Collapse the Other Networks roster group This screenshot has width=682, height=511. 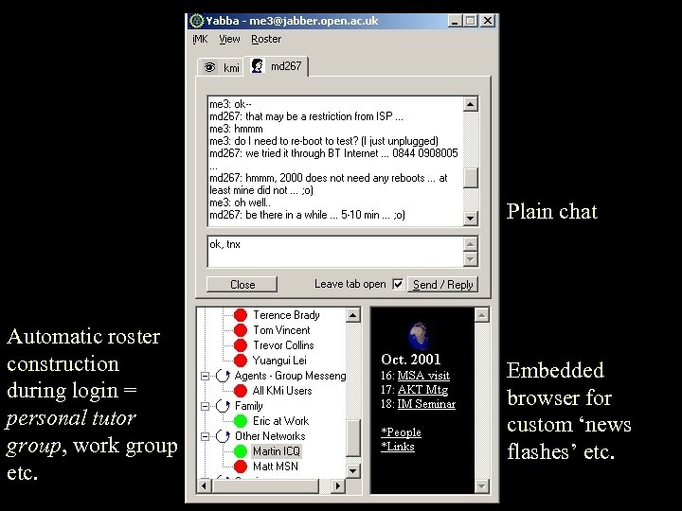[x=205, y=436]
